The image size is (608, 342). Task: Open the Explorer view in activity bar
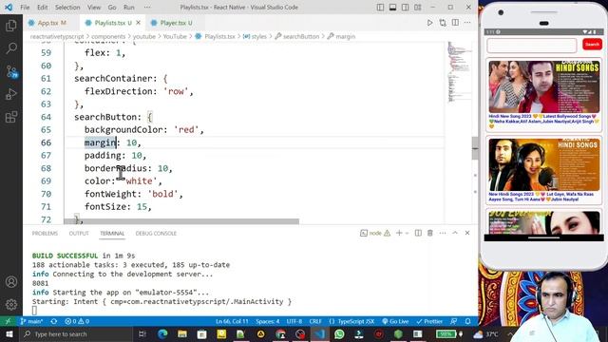(x=11, y=26)
